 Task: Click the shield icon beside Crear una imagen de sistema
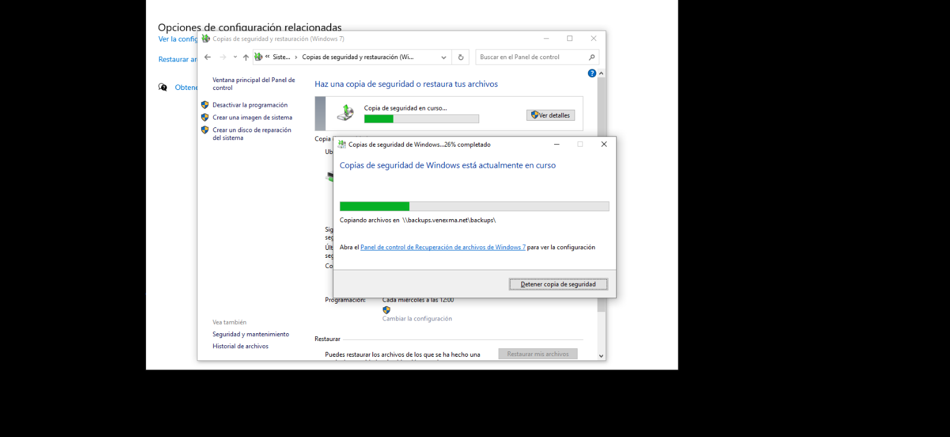point(205,118)
